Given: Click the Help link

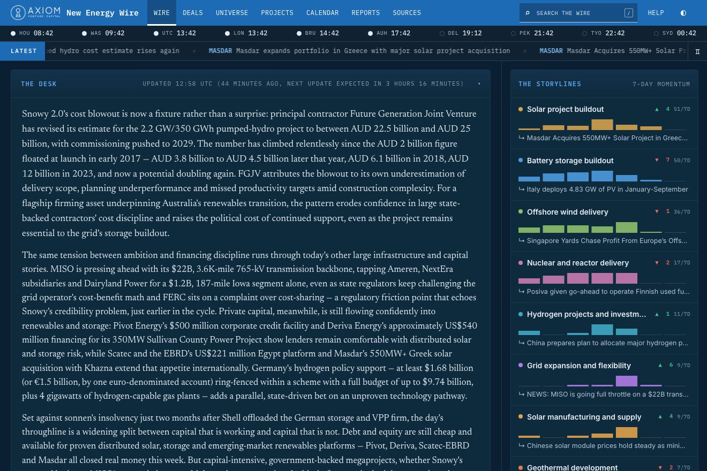Looking at the screenshot, I should [656, 13].
